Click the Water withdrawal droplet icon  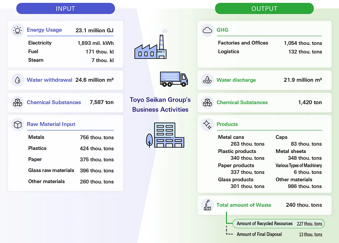click(x=17, y=80)
